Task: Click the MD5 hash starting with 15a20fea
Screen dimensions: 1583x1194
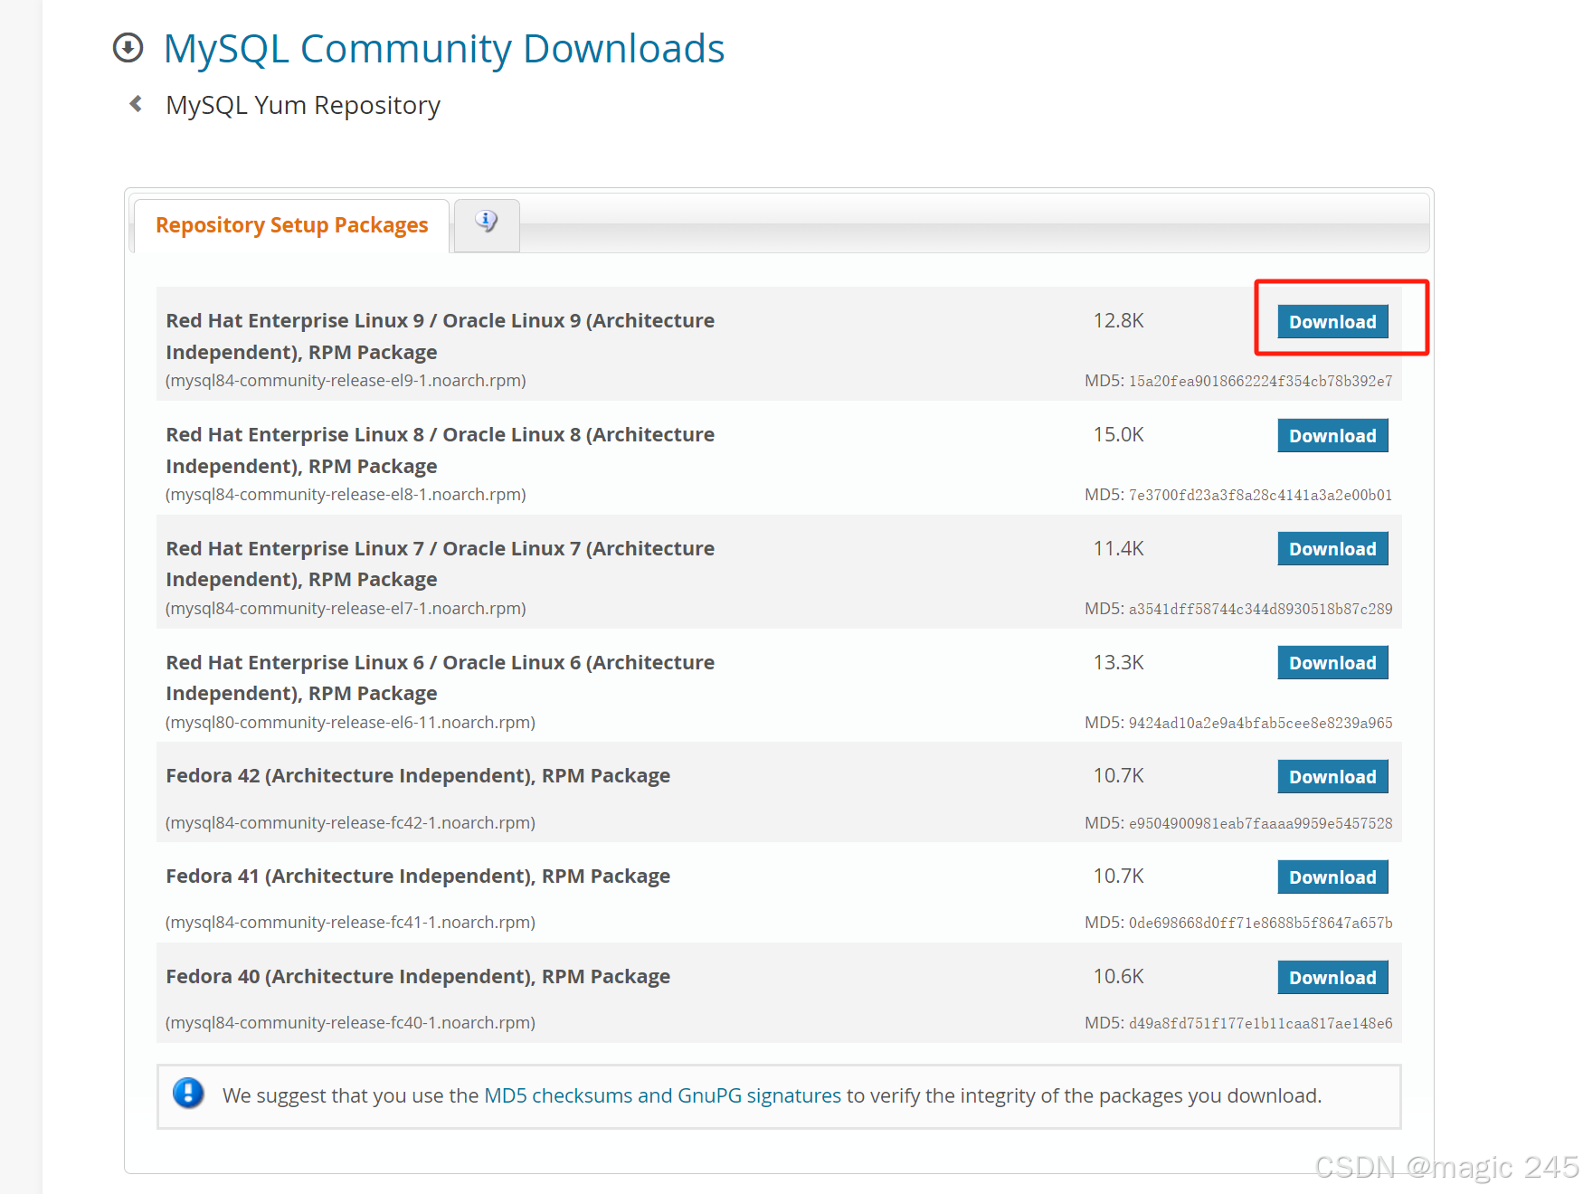Action: tap(1260, 382)
